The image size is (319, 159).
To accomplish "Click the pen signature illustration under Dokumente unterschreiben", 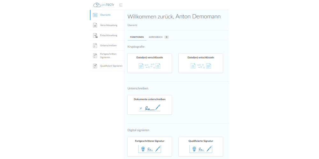I will point(150,108).
